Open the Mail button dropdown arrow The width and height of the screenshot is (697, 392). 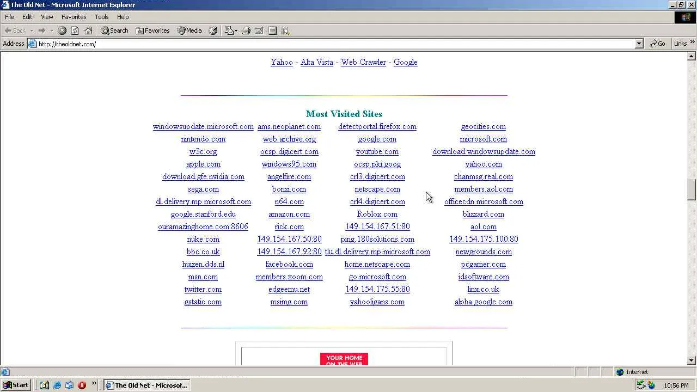pos(236,30)
